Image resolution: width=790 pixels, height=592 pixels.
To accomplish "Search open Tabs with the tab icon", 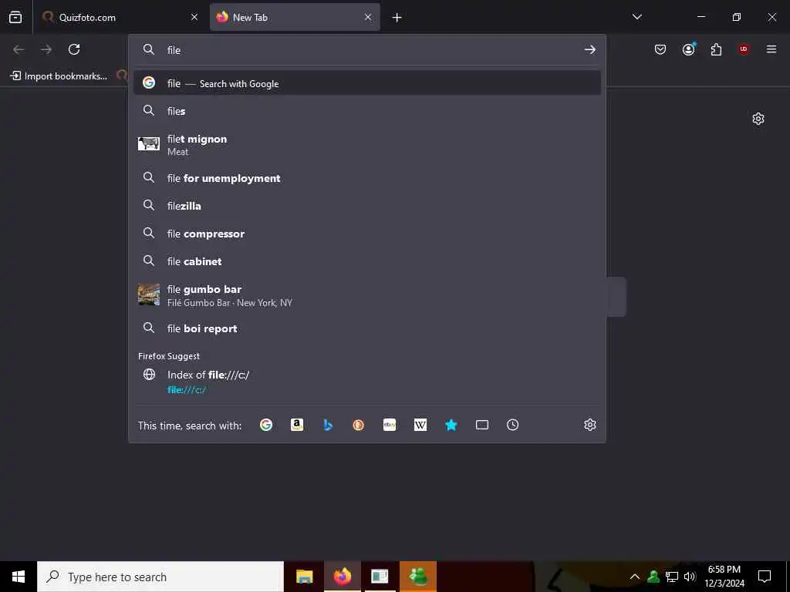I will 482,425.
